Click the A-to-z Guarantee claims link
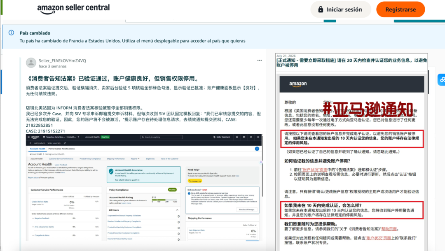 coord(44,227)
